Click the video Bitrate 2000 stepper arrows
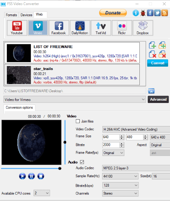The height and width of the screenshot is (201, 170). 122,145
